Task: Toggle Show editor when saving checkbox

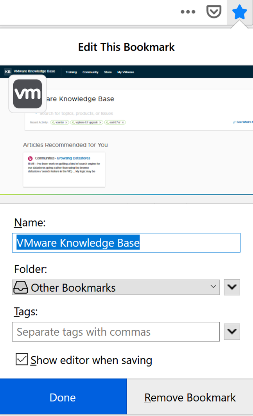Action: coord(22,360)
